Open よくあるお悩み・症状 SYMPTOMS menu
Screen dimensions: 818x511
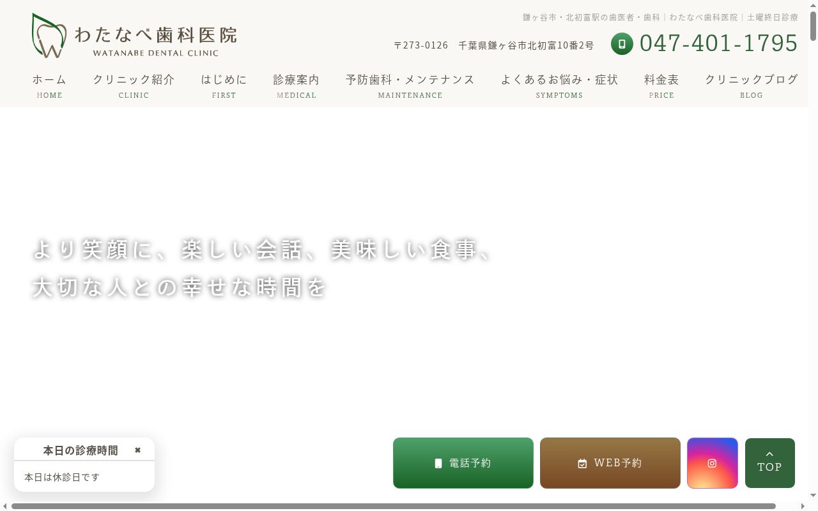click(x=559, y=86)
